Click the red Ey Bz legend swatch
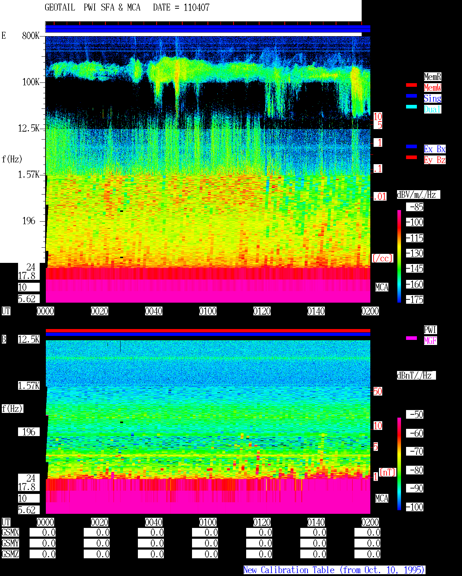Image resolution: width=462 pixels, height=576 pixels. [411, 157]
